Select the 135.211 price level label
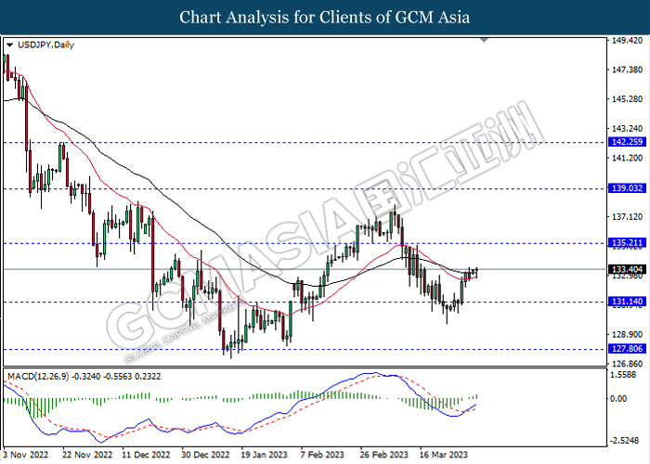The height and width of the screenshot is (464, 650). tap(627, 243)
